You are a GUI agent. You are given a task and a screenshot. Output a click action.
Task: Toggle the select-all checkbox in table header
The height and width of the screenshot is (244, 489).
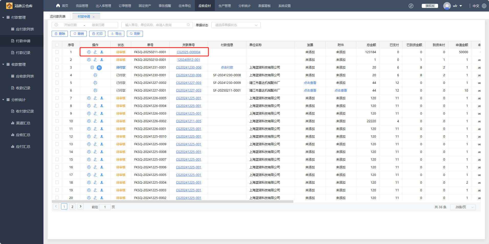(57, 45)
